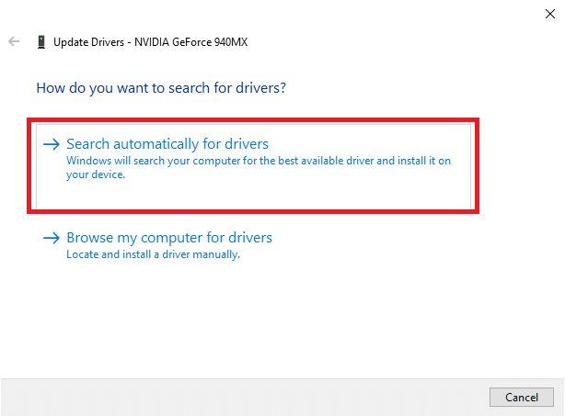Click the empty title bar left of the X
Screen dimensions: 565x416
276,13
